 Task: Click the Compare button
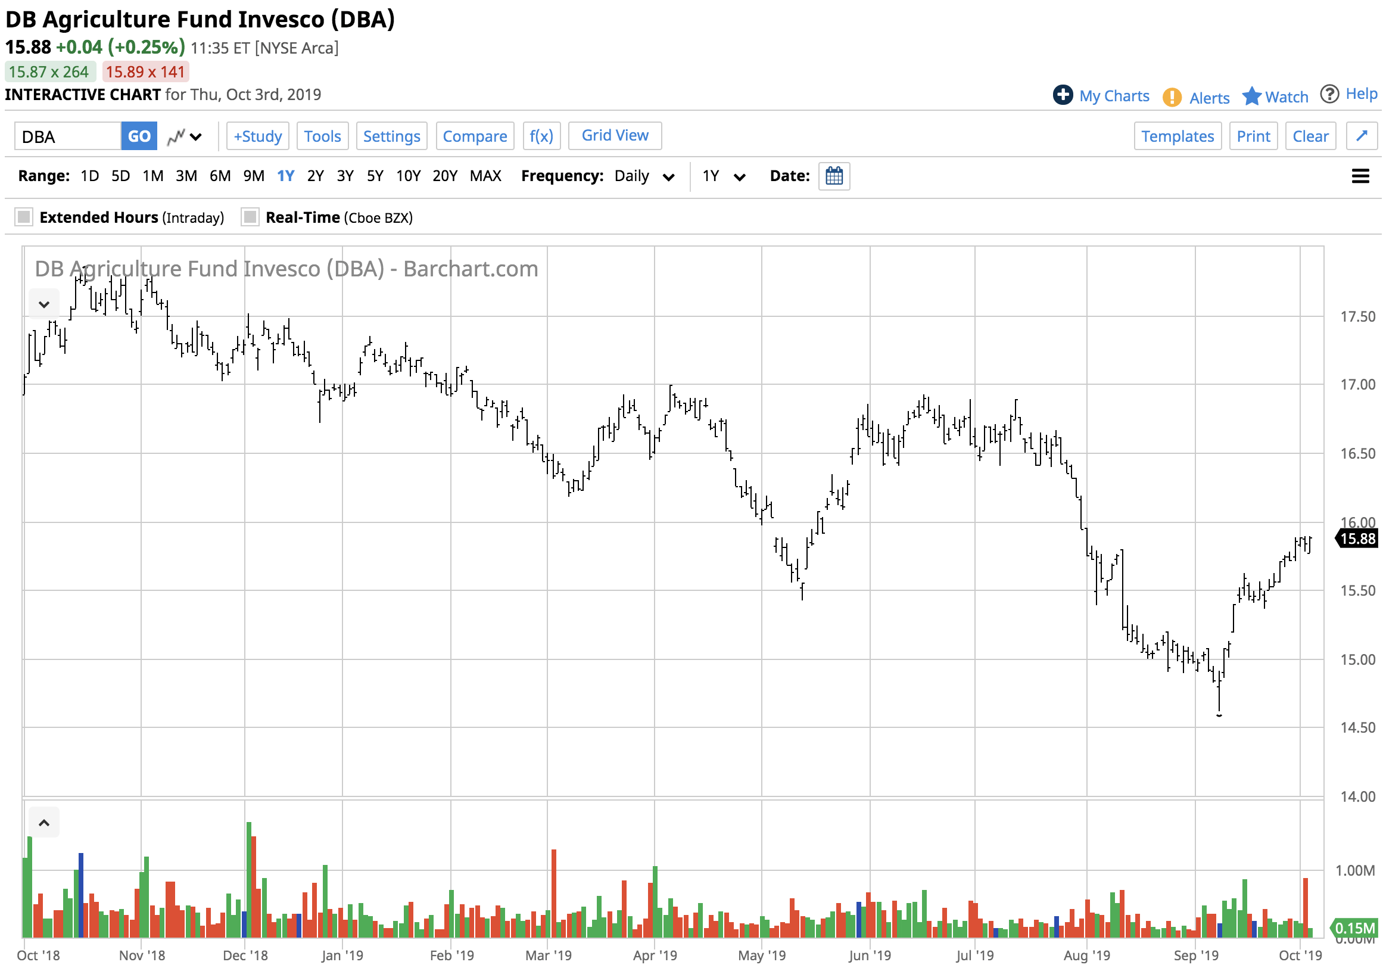tap(475, 136)
